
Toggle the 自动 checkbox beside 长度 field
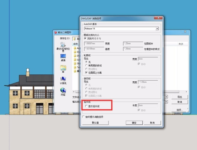pos(139,110)
